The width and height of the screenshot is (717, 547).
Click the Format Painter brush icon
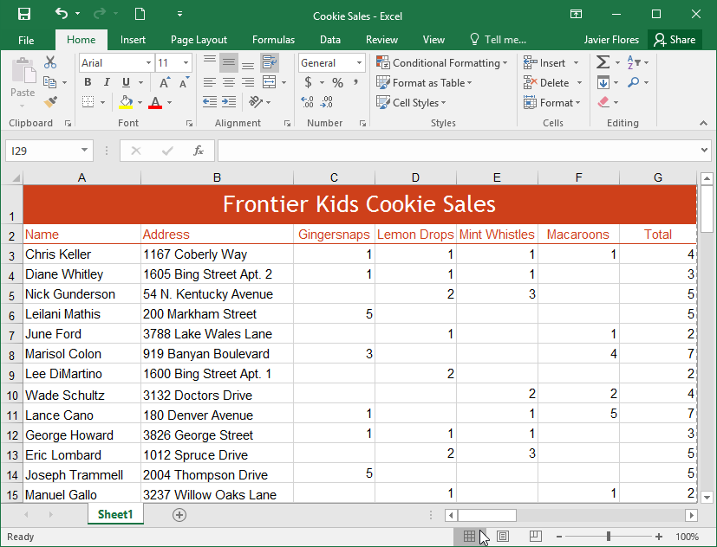coord(49,102)
